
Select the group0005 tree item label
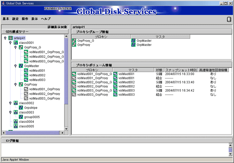coord(32,117)
